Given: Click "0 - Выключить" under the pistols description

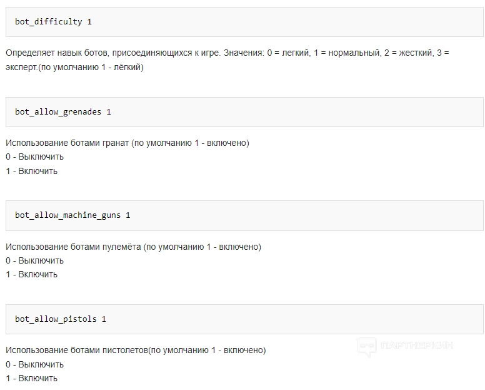Looking at the screenshot, I should pos(34,364).
